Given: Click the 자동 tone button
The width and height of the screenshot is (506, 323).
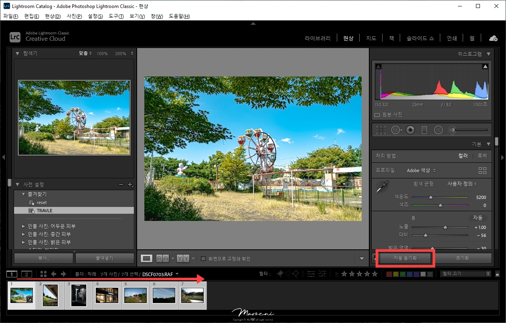Looking at the screenshot, I should (x=478, y=218).
